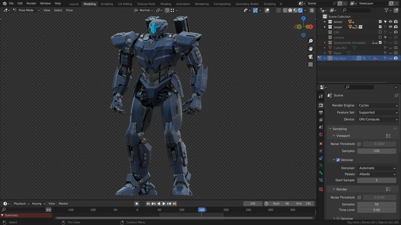
Task: Disable the Denoise checkbox under Viewport
Action: pyautogui.click(x=338, y=160)
